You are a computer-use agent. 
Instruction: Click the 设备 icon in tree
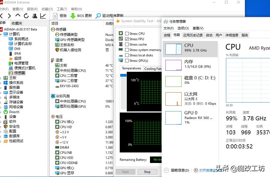pyautogui.click(x=6, y=117)
